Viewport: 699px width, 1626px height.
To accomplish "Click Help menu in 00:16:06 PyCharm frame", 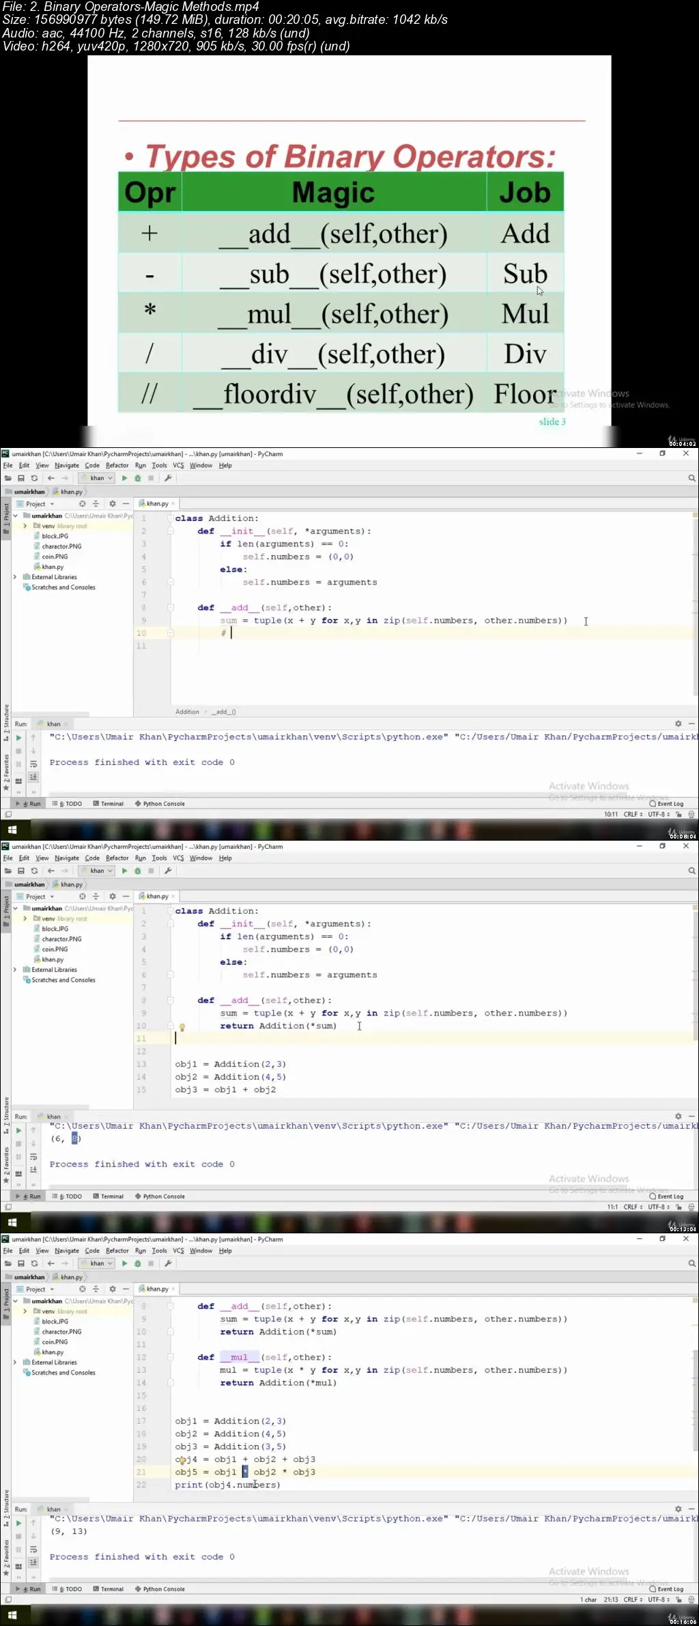I will pyautogui.click(x=225, y=1251).
